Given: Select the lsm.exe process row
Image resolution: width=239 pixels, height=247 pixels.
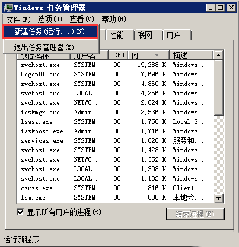Looking at the screenshot, I should click(x=116, y=197).
